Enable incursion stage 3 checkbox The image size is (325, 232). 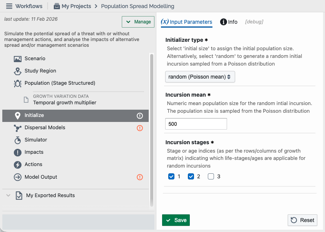click(x=211, y=176)
